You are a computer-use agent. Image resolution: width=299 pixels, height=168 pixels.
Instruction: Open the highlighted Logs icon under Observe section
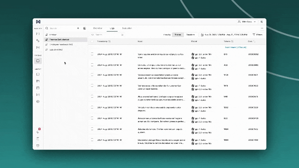click(38, 61)
